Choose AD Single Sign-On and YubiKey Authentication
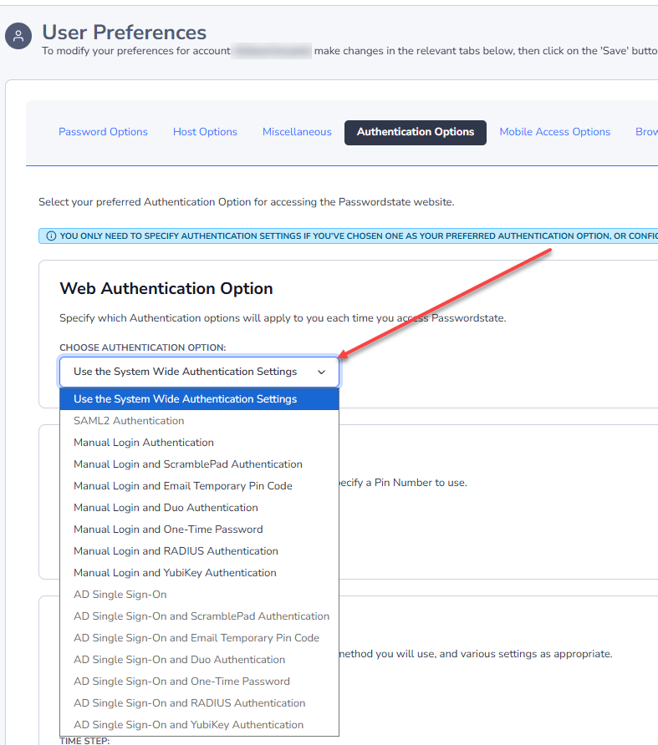This screenshot has height=745, width=658. point(199,725)
